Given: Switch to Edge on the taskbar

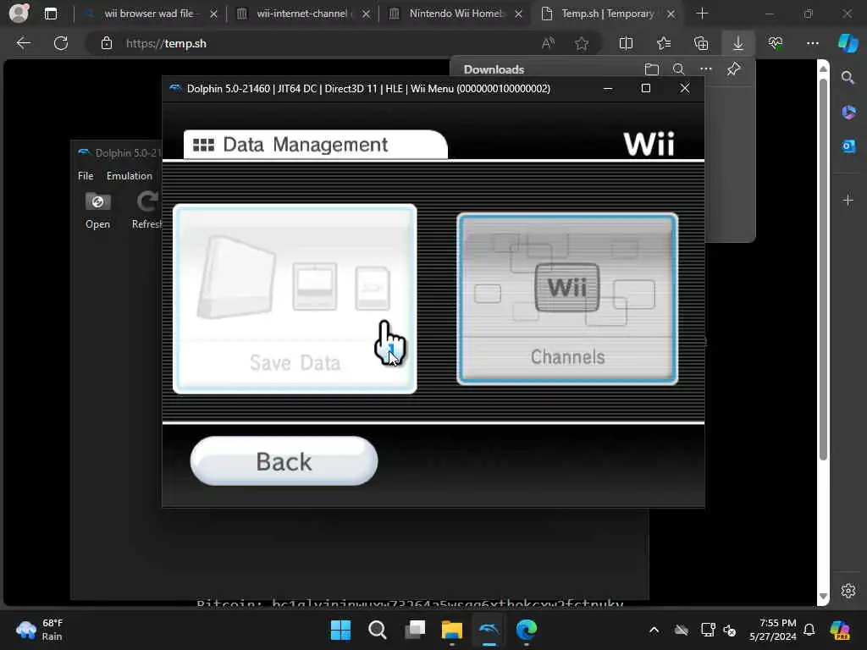Looking at the screenshot, I should [x=527, y=630].
